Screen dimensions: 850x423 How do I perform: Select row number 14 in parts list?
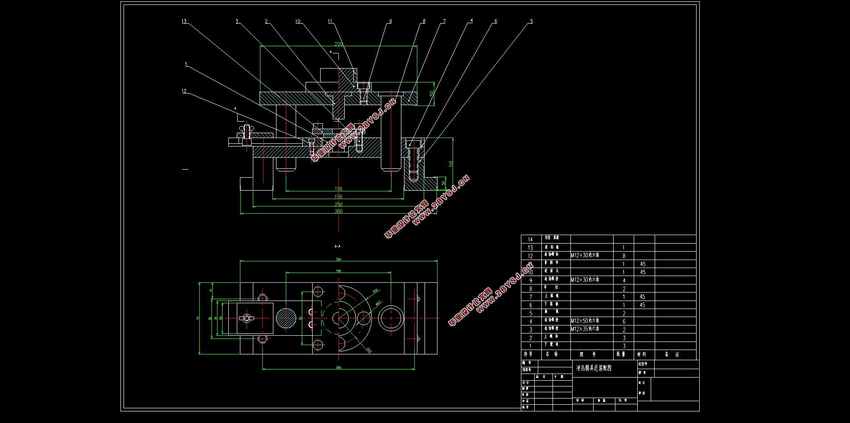click(530, 240)
